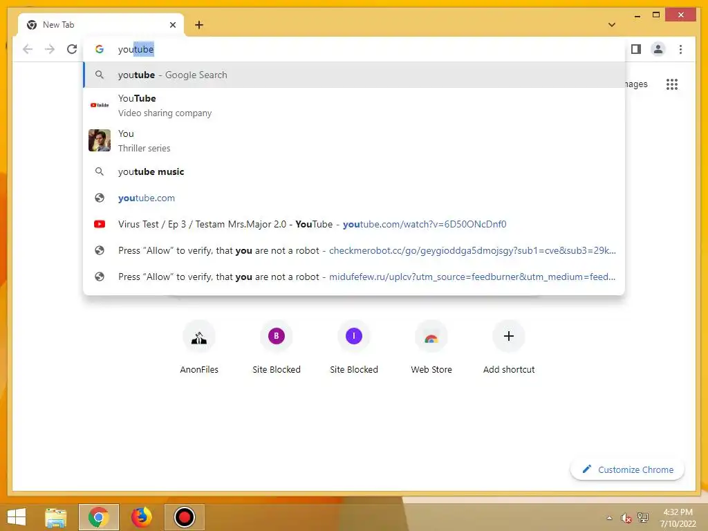
Task: Click the muted volume tray icon
Action: pos(626,518)
